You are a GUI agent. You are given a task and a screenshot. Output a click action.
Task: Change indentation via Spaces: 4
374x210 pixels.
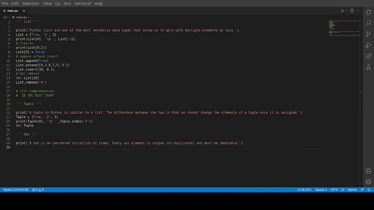click(321, 190)
